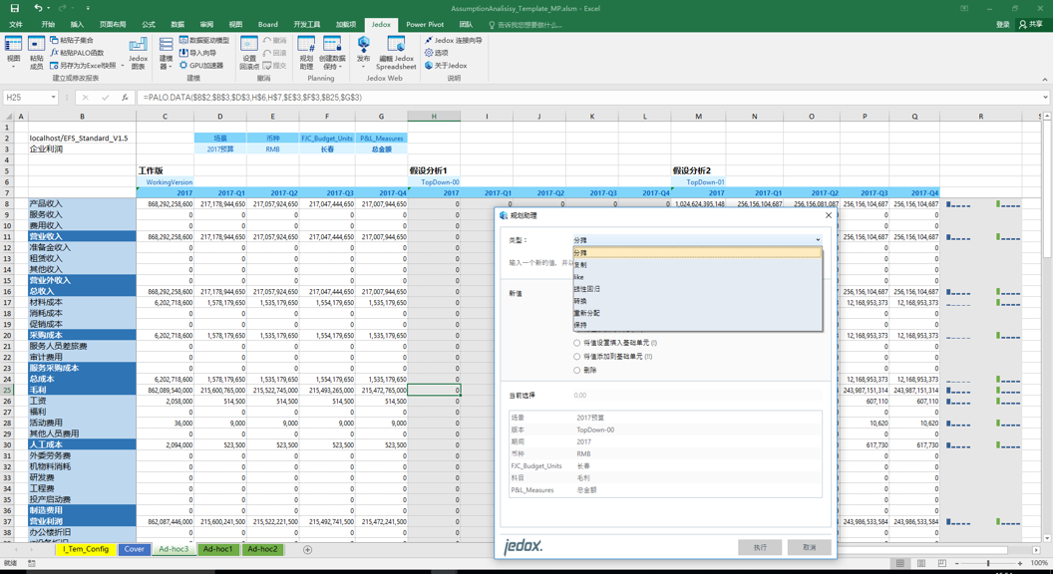Screen dimensions: 1053x574
Task: Expand the Name Box dropdown arrow
Action: click(53, 98)
